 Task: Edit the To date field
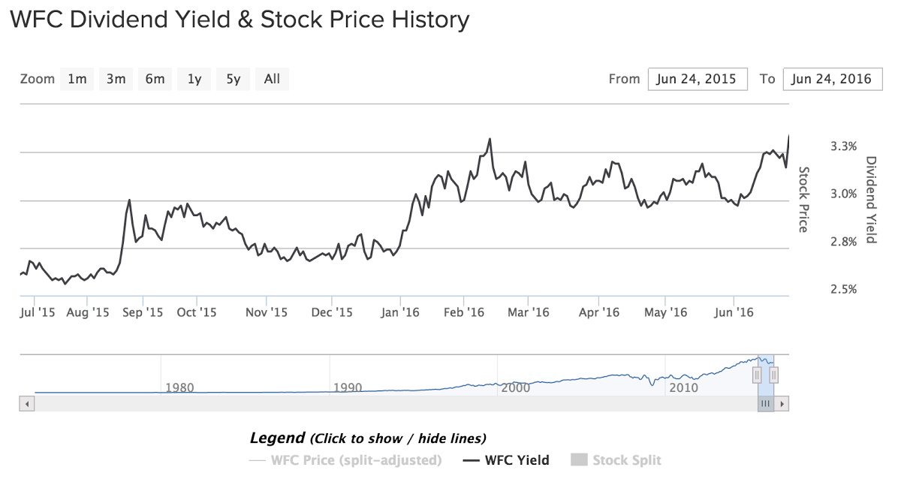point(832,79)
